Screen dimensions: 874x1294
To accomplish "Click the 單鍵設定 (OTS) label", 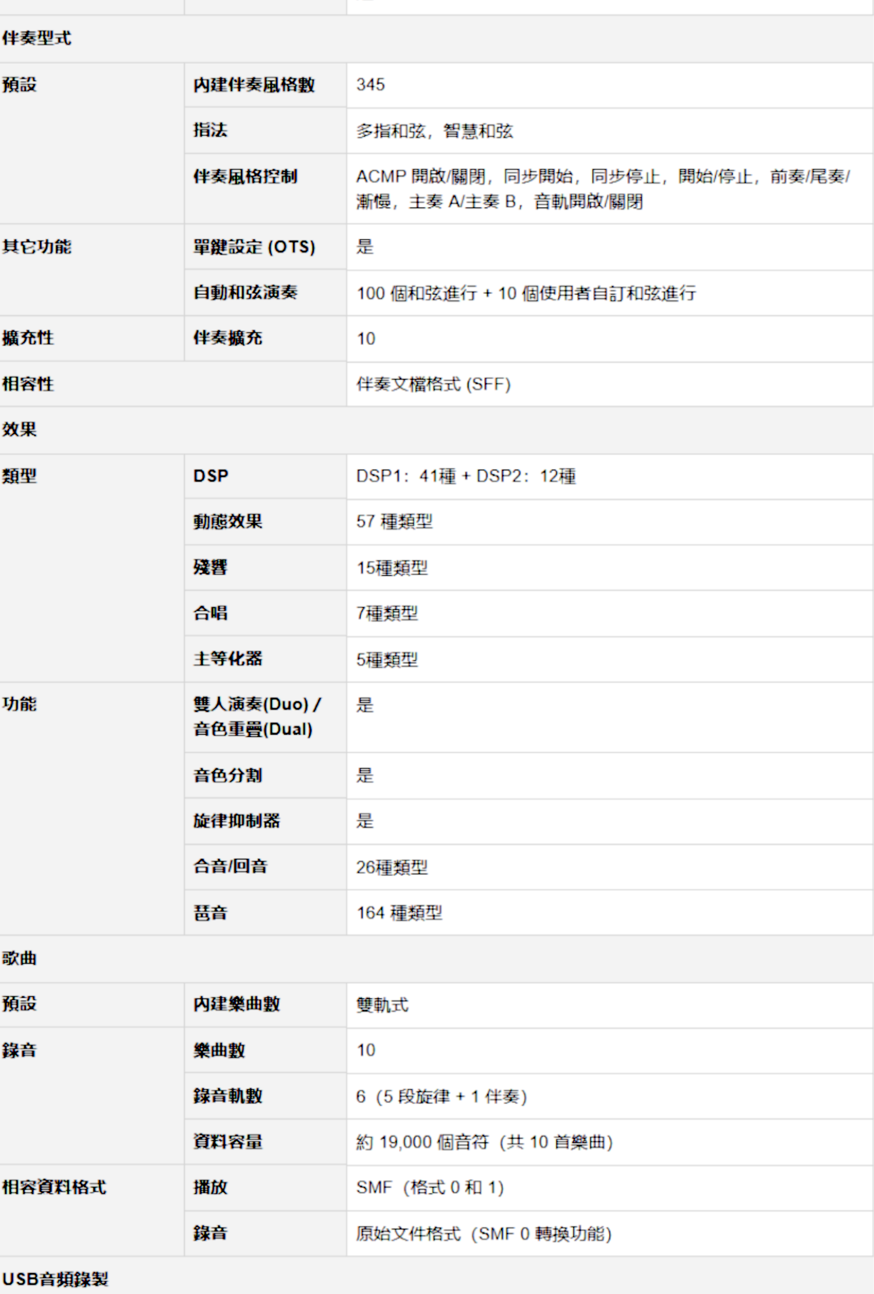I will coord(254,247).
